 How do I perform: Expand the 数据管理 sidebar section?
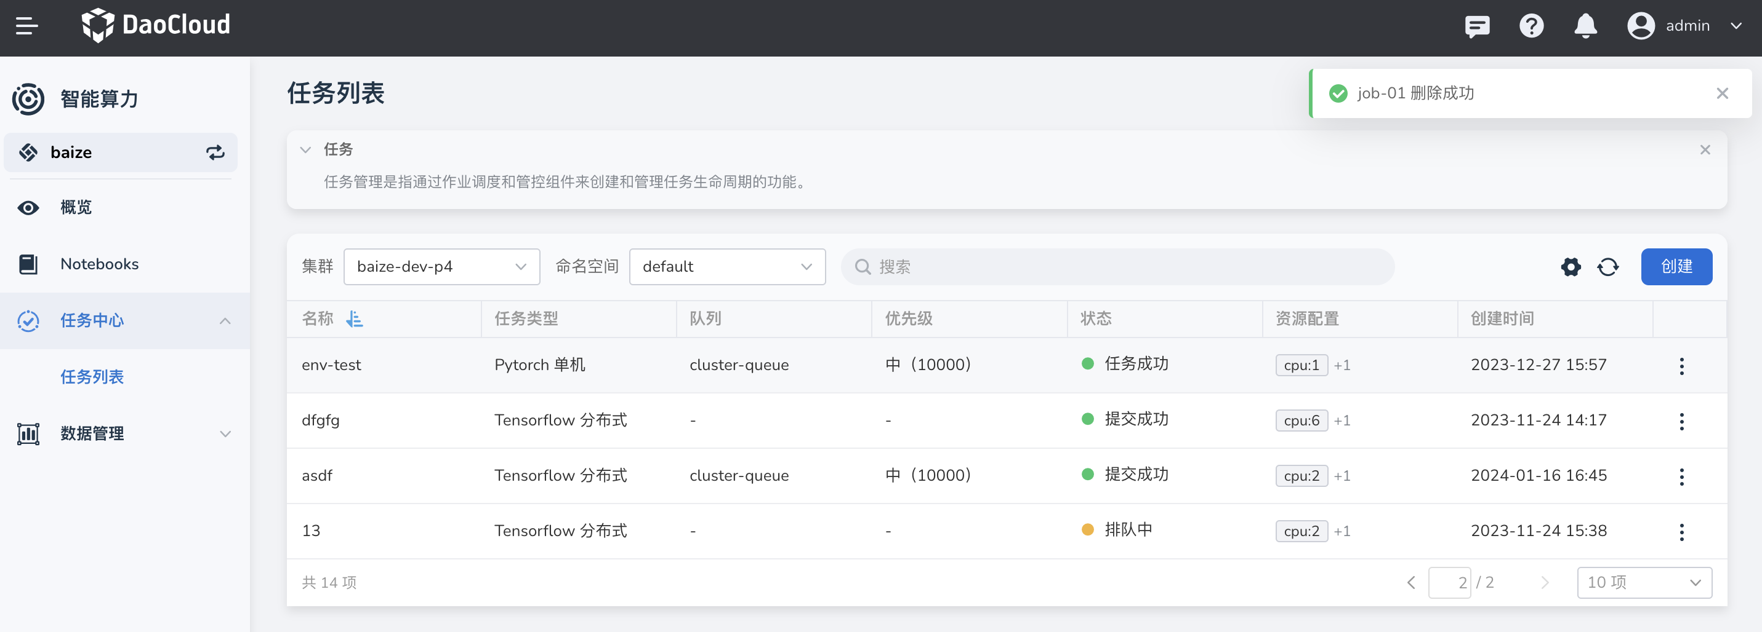click(92, 433)
